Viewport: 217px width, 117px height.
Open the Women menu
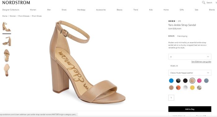[33, 10]
